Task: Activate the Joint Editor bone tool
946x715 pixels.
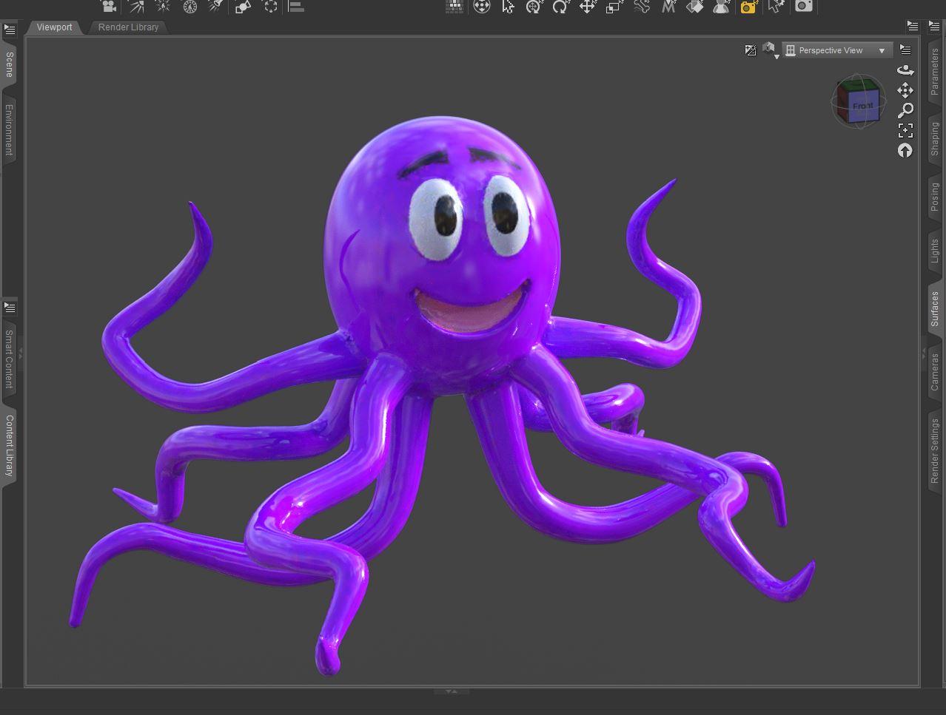Action: [641, 6]
